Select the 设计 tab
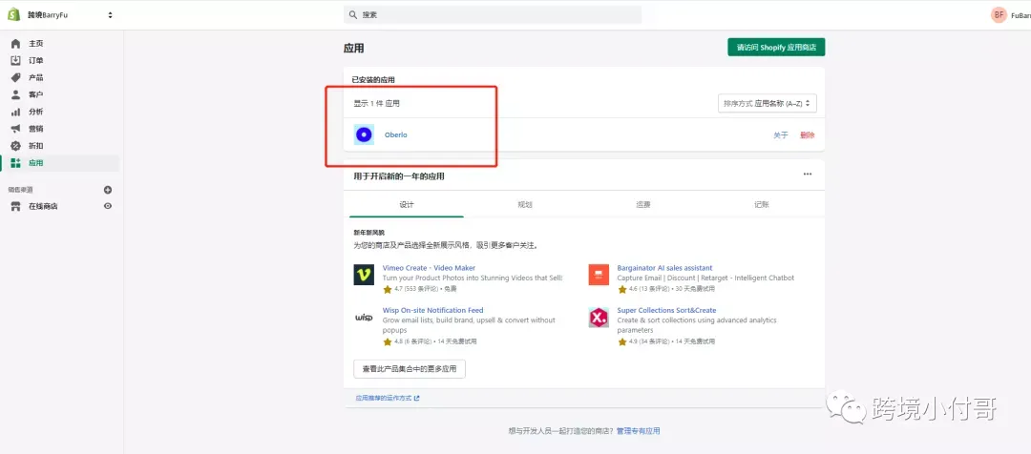The image size is (1031, 454). [x=407, y=204]
